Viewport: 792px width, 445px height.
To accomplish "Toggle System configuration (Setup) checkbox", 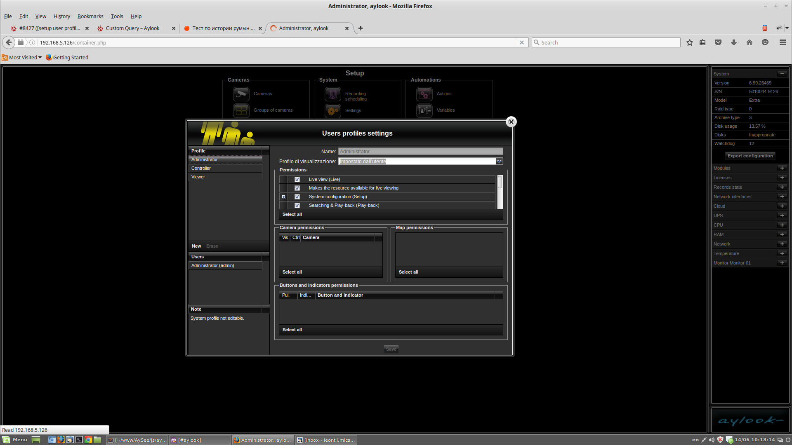I will coord(297,197).
